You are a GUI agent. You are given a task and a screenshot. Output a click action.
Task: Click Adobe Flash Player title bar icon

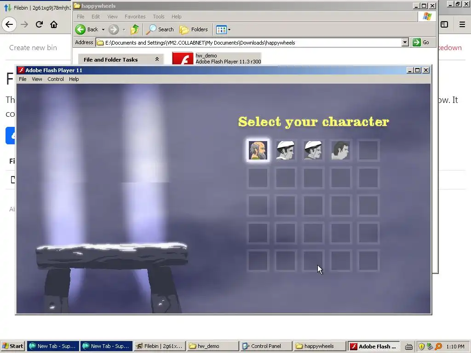coord(21,70)
